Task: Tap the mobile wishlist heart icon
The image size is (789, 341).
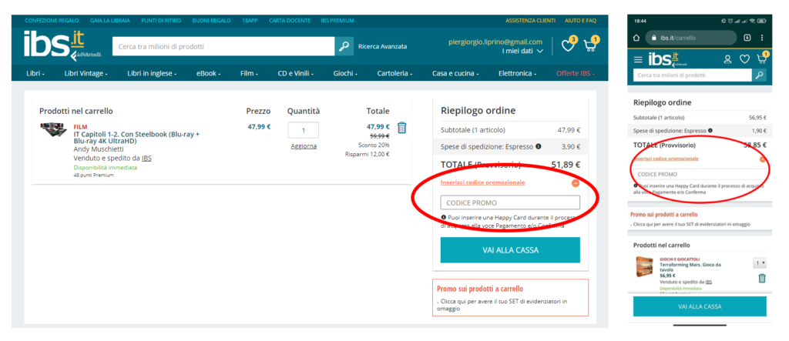Action: [744, 59]
